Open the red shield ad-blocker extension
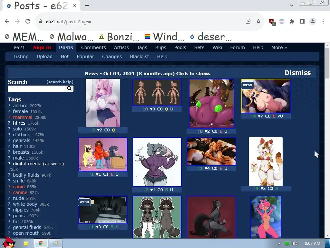The image size is (330, 248). tap(272, 22)
